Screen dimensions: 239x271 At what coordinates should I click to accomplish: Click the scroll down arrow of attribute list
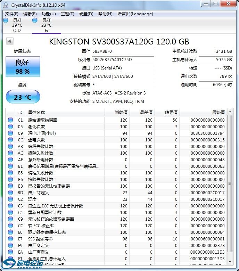point(230,262)
